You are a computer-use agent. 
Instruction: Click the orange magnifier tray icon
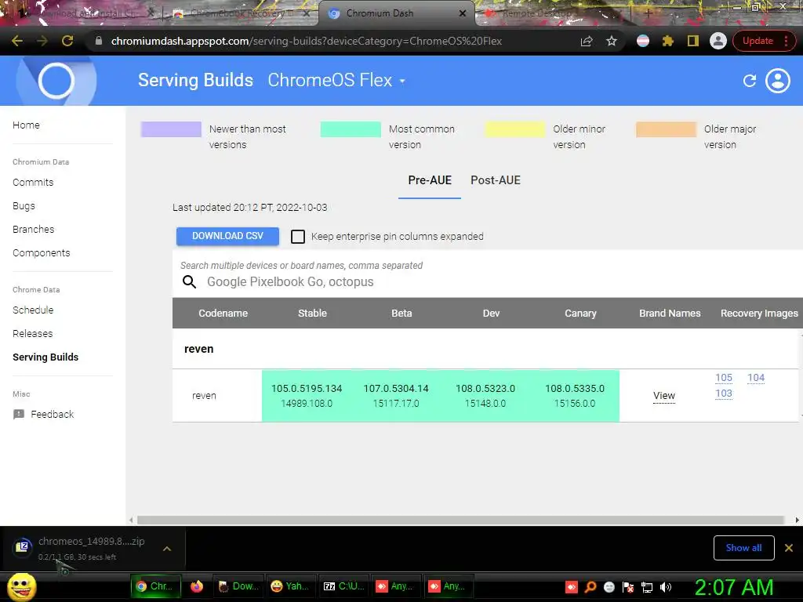click(x=590, y=587)
